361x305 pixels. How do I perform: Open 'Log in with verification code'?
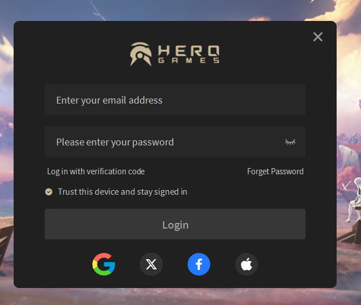pos(96,171)
